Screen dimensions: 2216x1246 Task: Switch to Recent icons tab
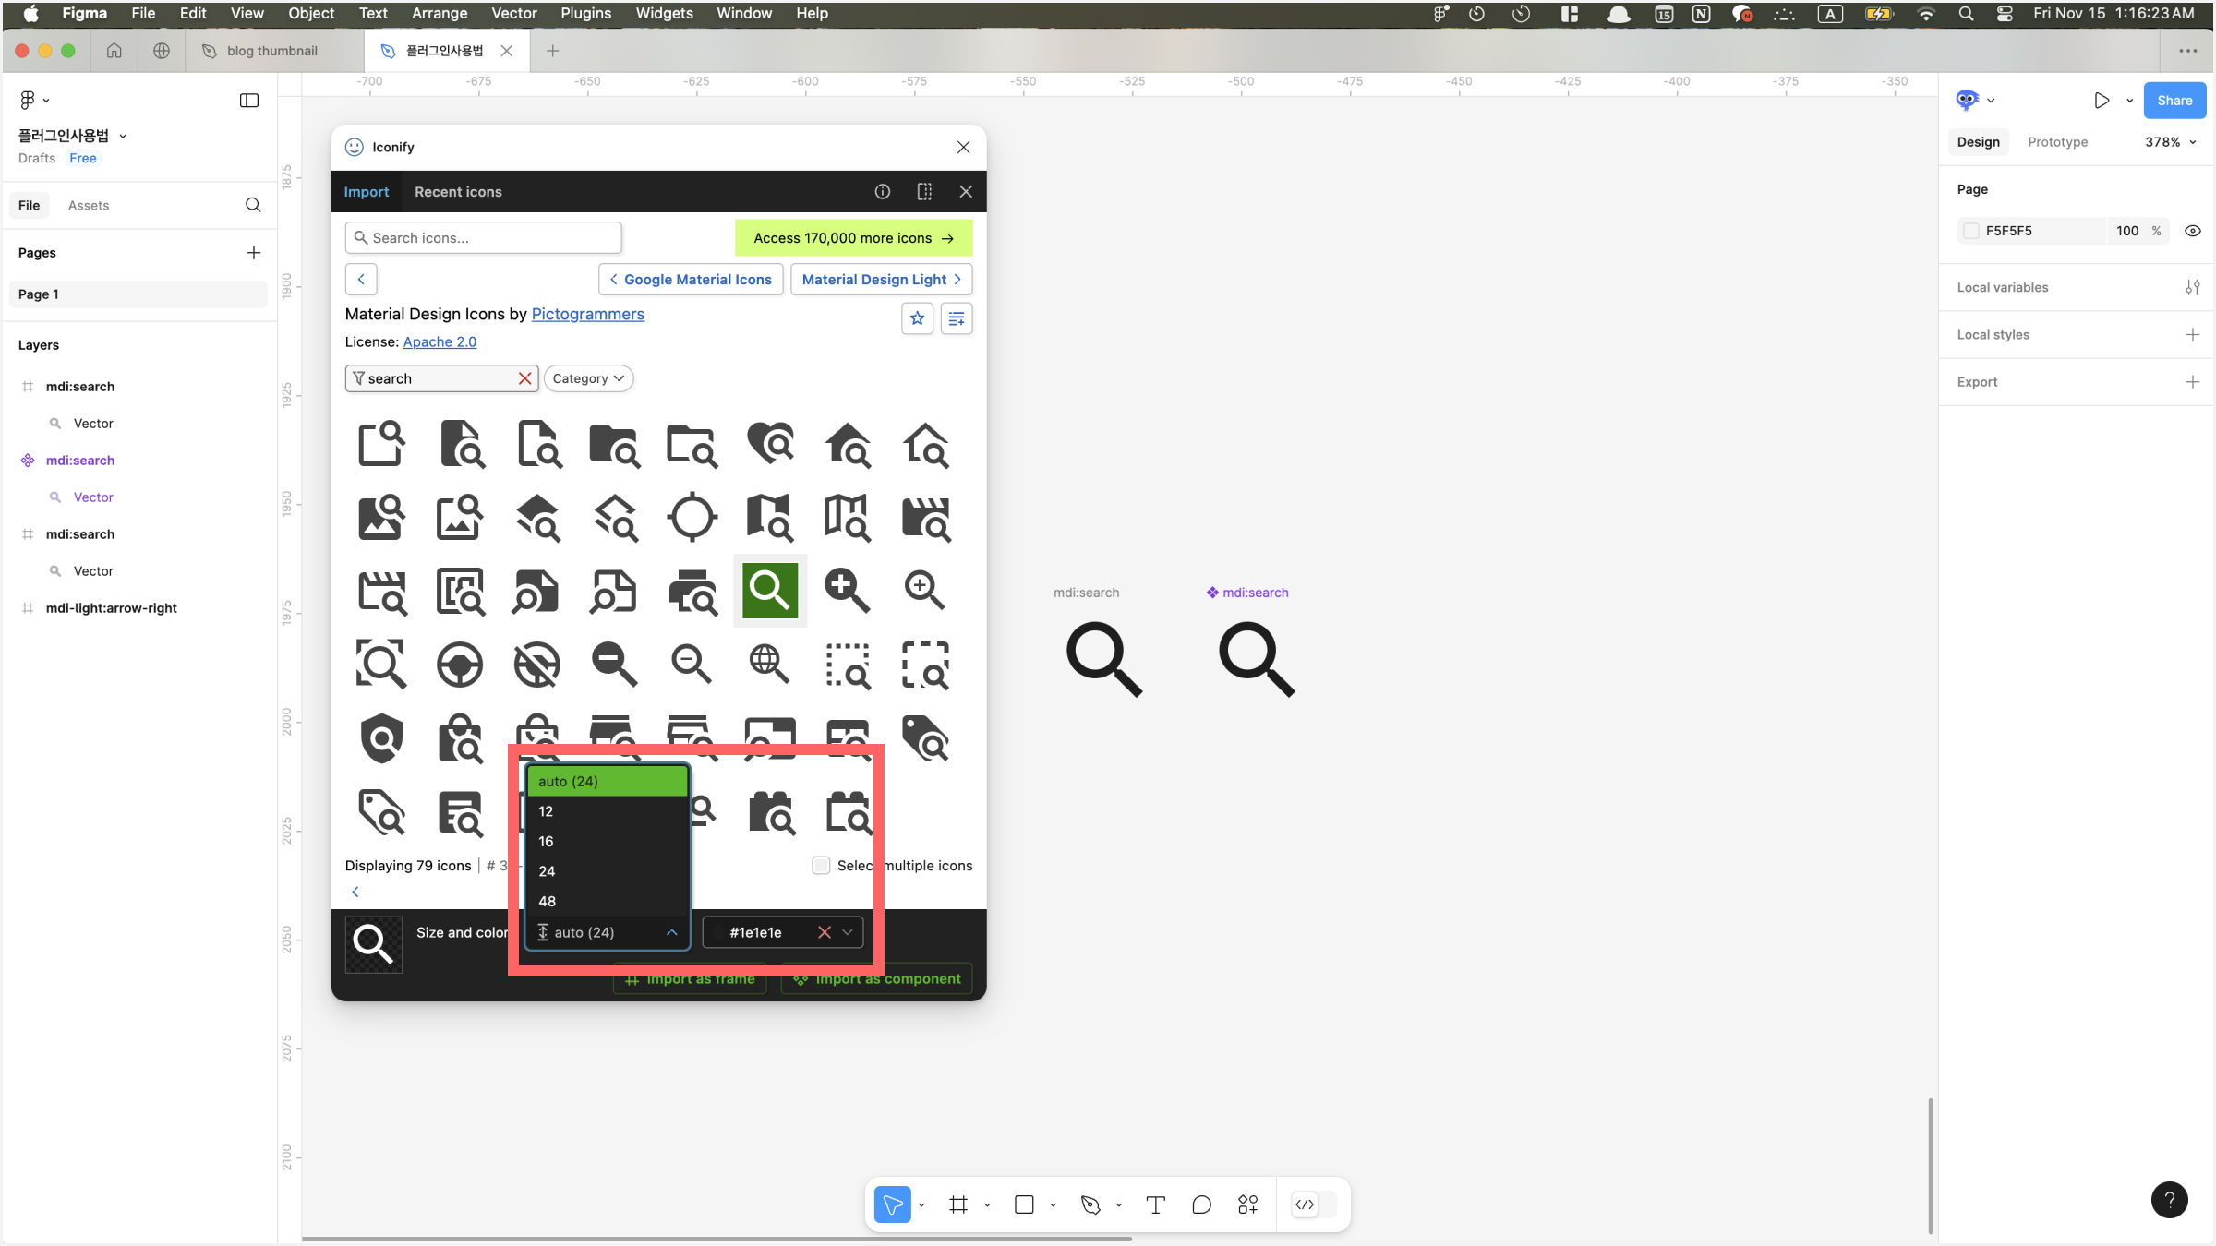[x=458, y=192]
